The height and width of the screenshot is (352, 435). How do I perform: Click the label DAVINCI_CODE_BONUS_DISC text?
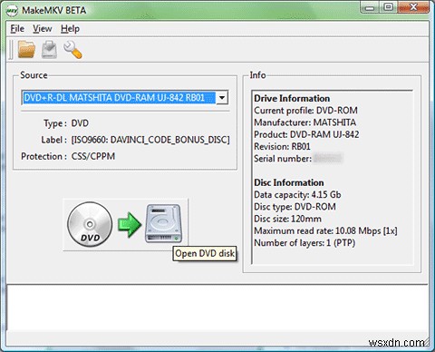(150, 140)
